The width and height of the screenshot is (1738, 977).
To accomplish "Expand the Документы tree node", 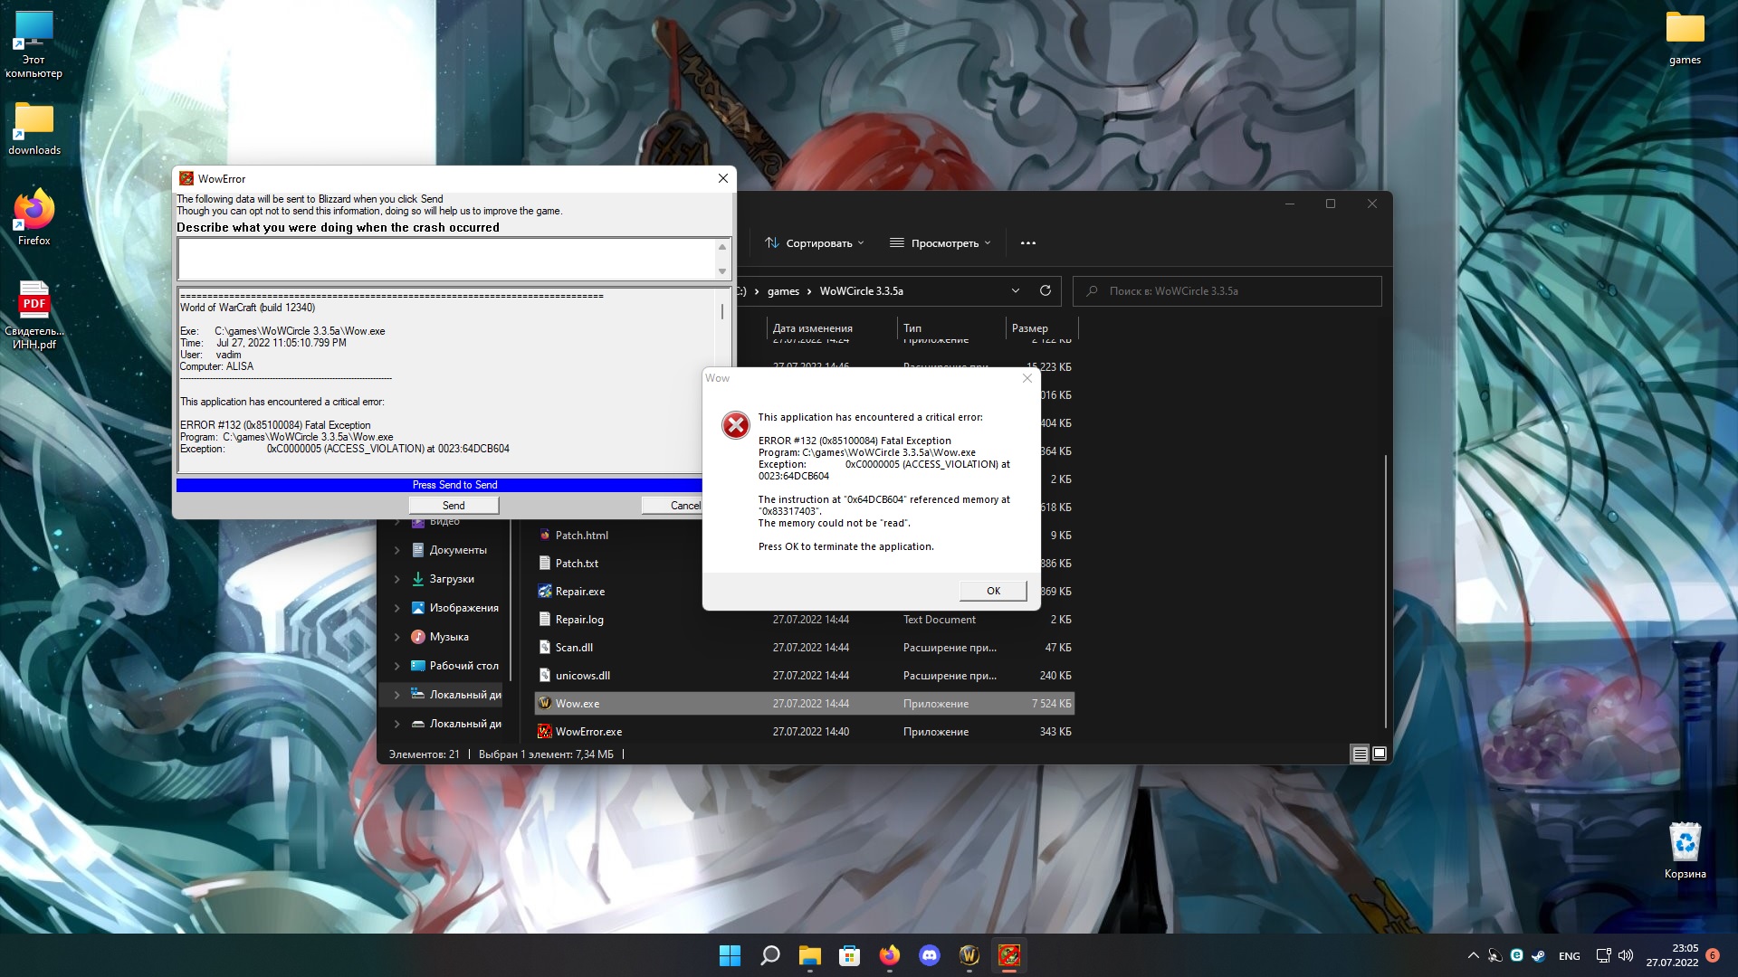I will pos(396,550).
